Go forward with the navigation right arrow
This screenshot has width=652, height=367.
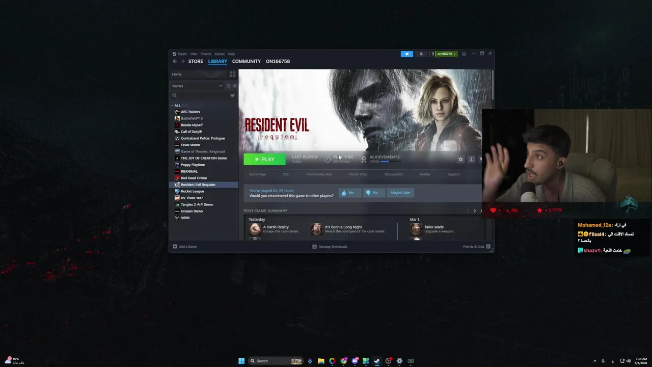tap(183, 61)
